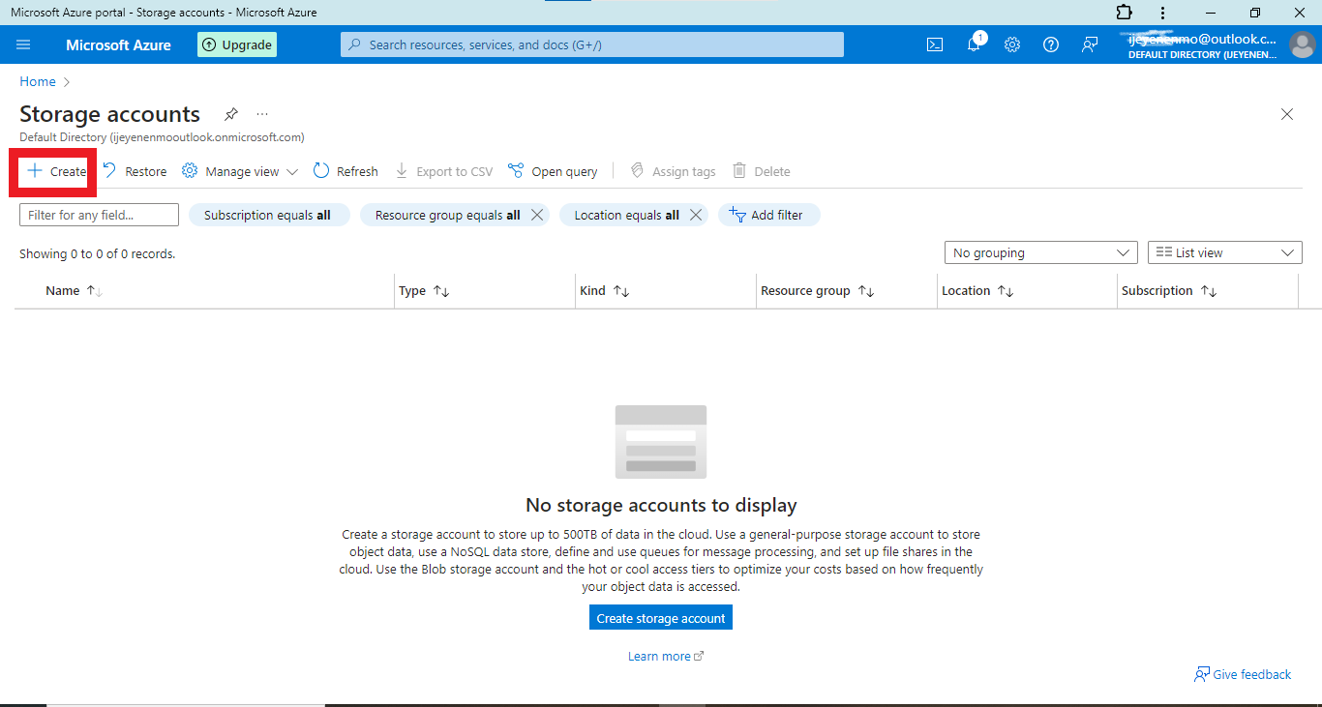Focus the Filter for any field box
The height and width of the screenshot is (707, 1322).
pos(100,215)
